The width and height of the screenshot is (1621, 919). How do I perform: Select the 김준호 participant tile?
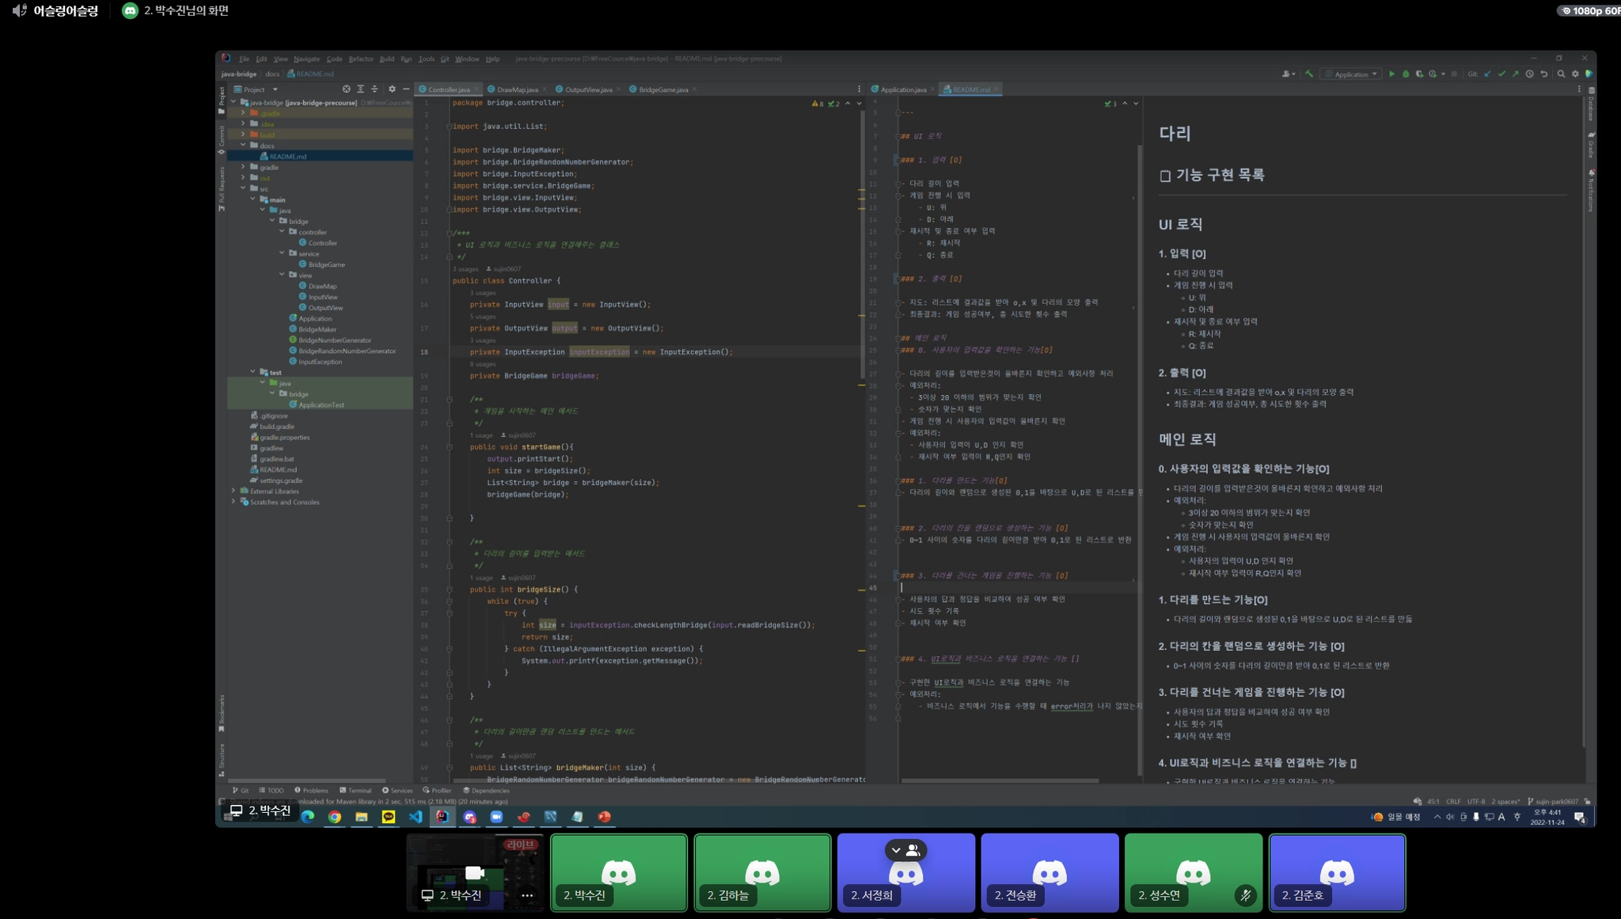point(1336,872)
